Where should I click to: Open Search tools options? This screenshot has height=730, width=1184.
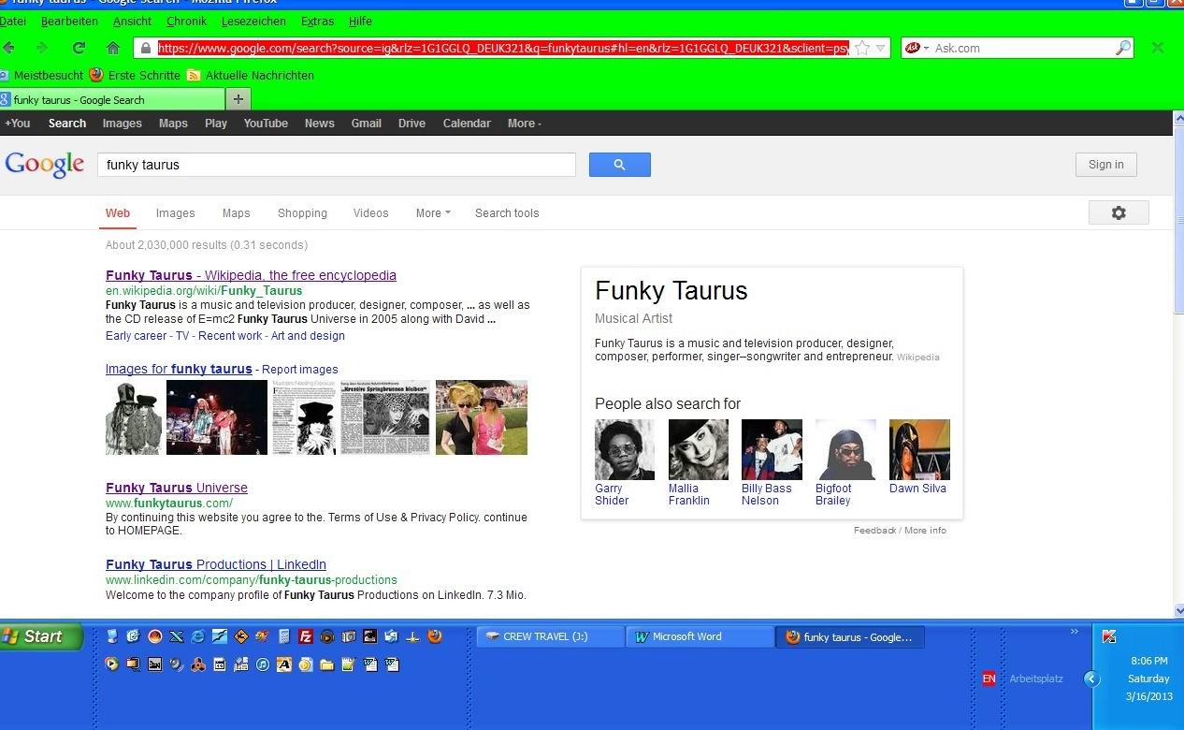[x=507, y=213]
